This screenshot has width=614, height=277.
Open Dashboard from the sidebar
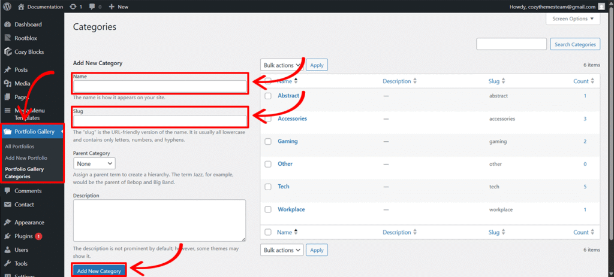(28, 25)
